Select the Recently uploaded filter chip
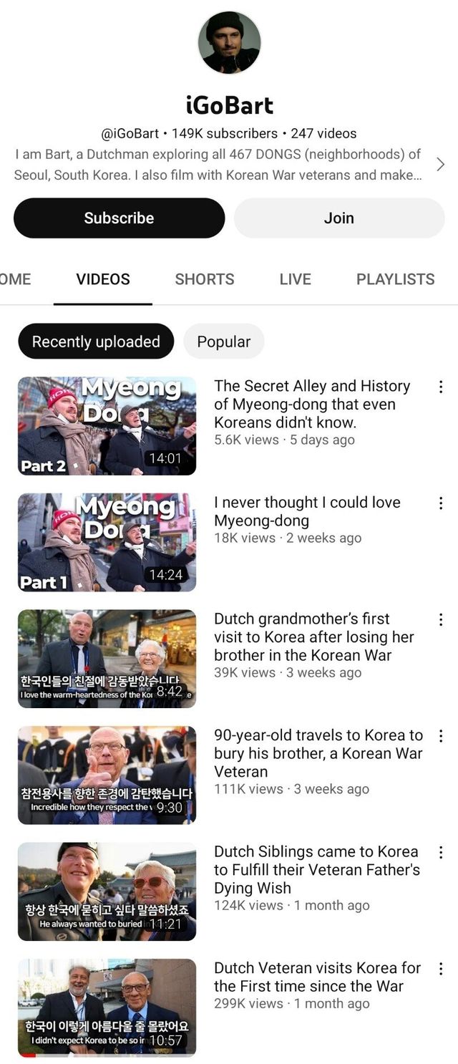The width and height of the screenshot is (458, 1064). point(96,342)
